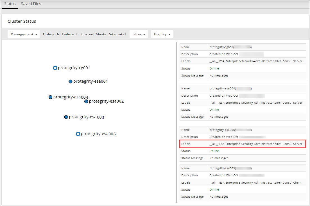Viewport: 310px width, 206px height.
Task: Open the Management dropdown
Action: pyautogui.click(x=24, y=34)
